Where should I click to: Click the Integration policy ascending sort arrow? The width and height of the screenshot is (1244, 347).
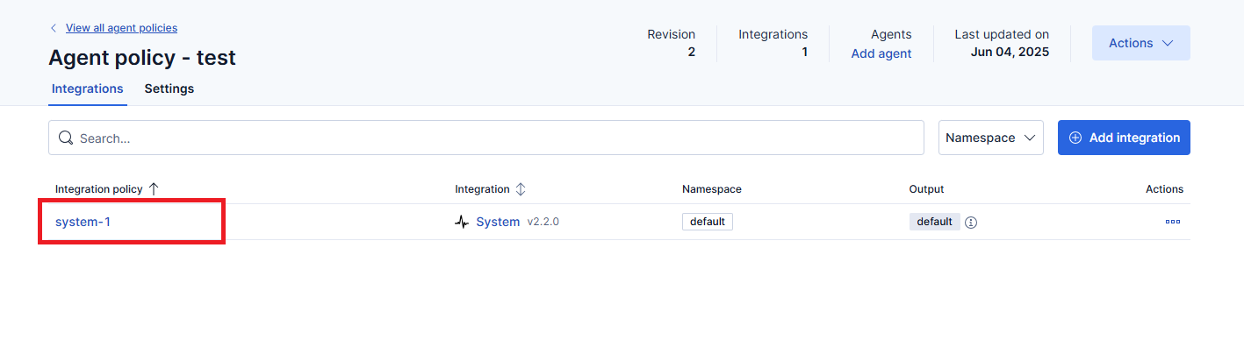[154, 189]
